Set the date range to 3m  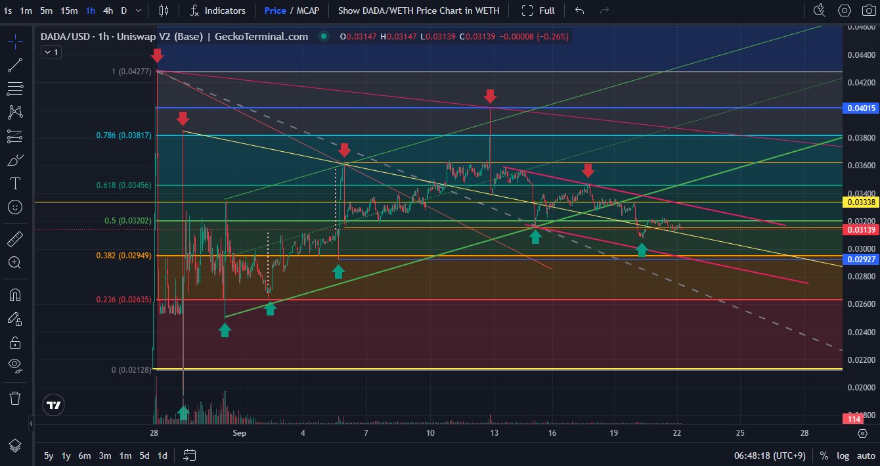click(104, 455)
